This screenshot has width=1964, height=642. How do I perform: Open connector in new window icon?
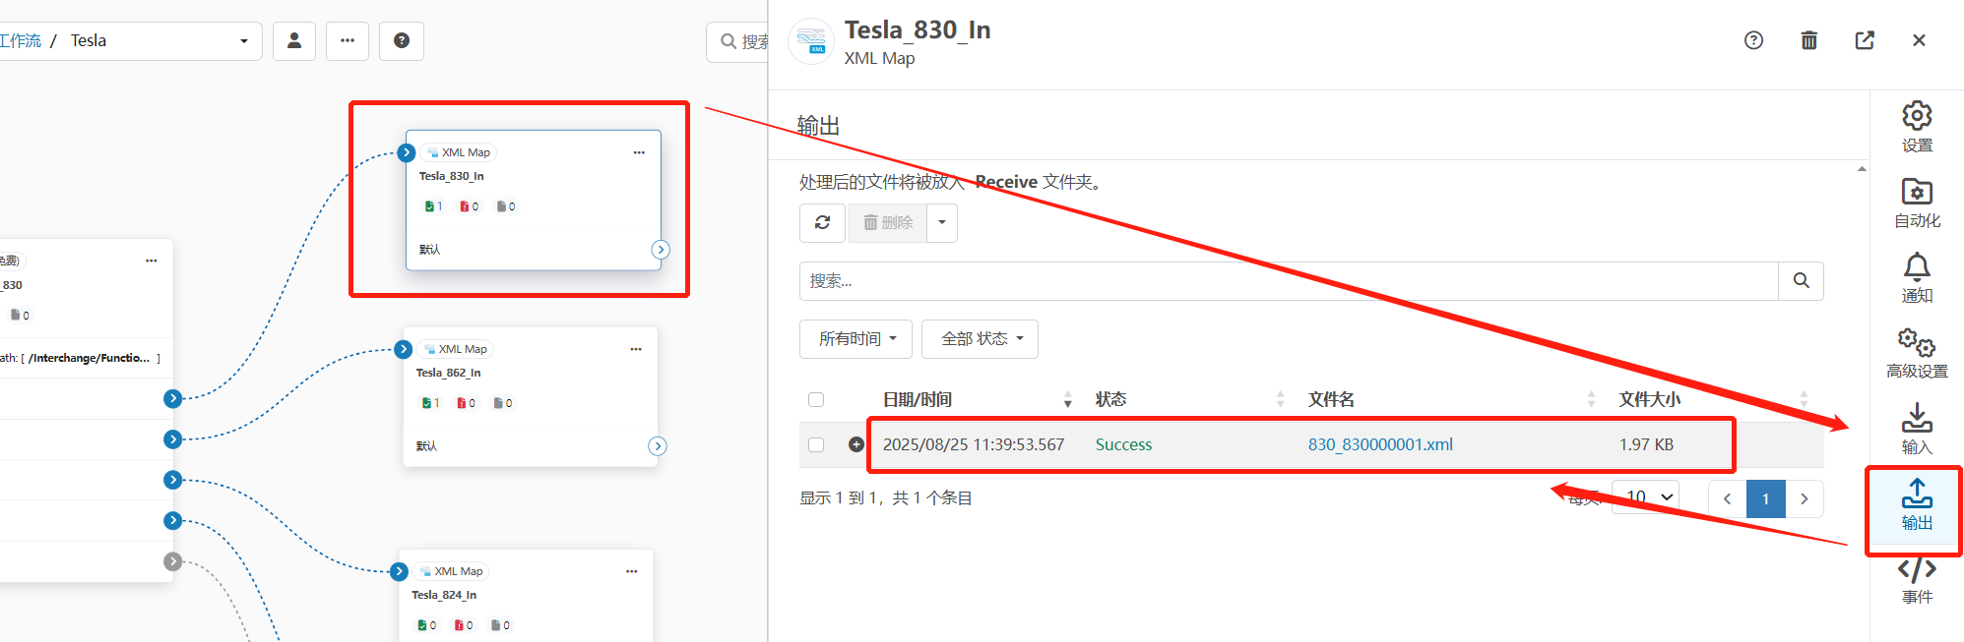(1864, 40)
